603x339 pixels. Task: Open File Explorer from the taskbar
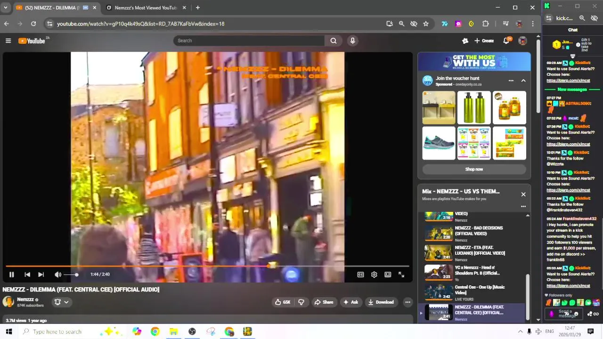pos(173,331)
